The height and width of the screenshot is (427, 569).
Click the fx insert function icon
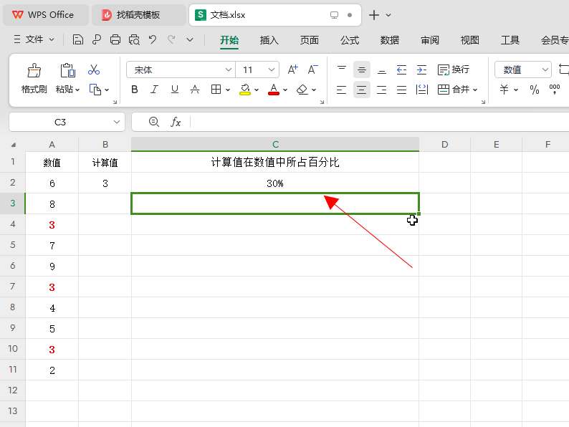tap(176, 122)
